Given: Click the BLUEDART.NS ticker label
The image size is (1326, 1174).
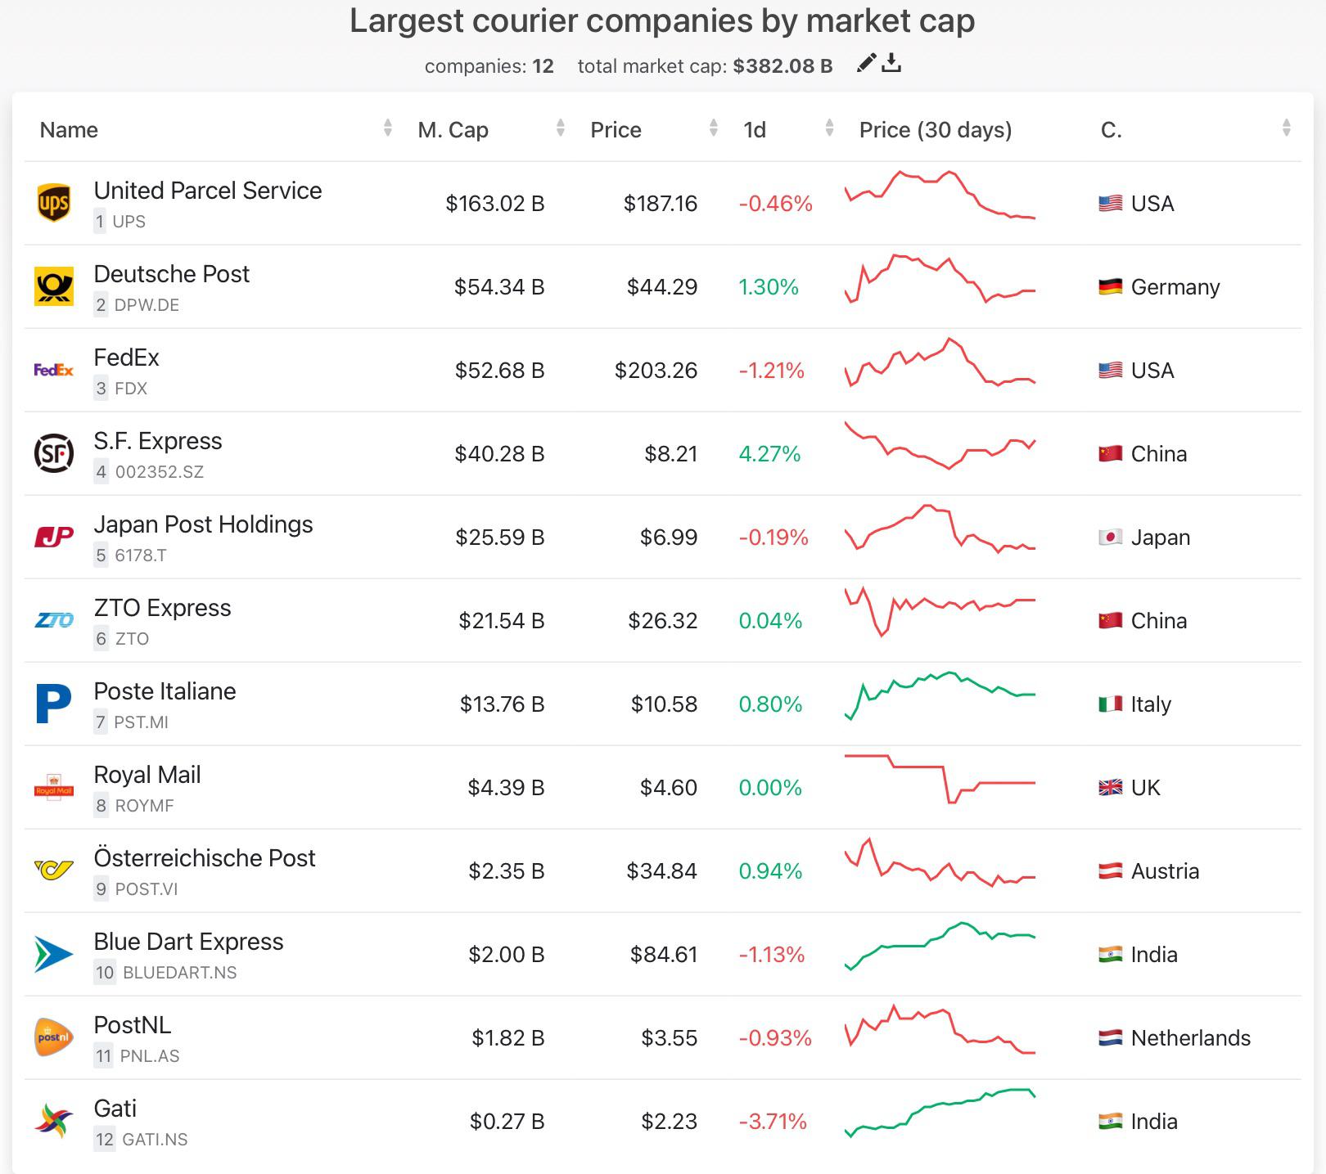Looking at the screenshot, I should tap(179, 974).
